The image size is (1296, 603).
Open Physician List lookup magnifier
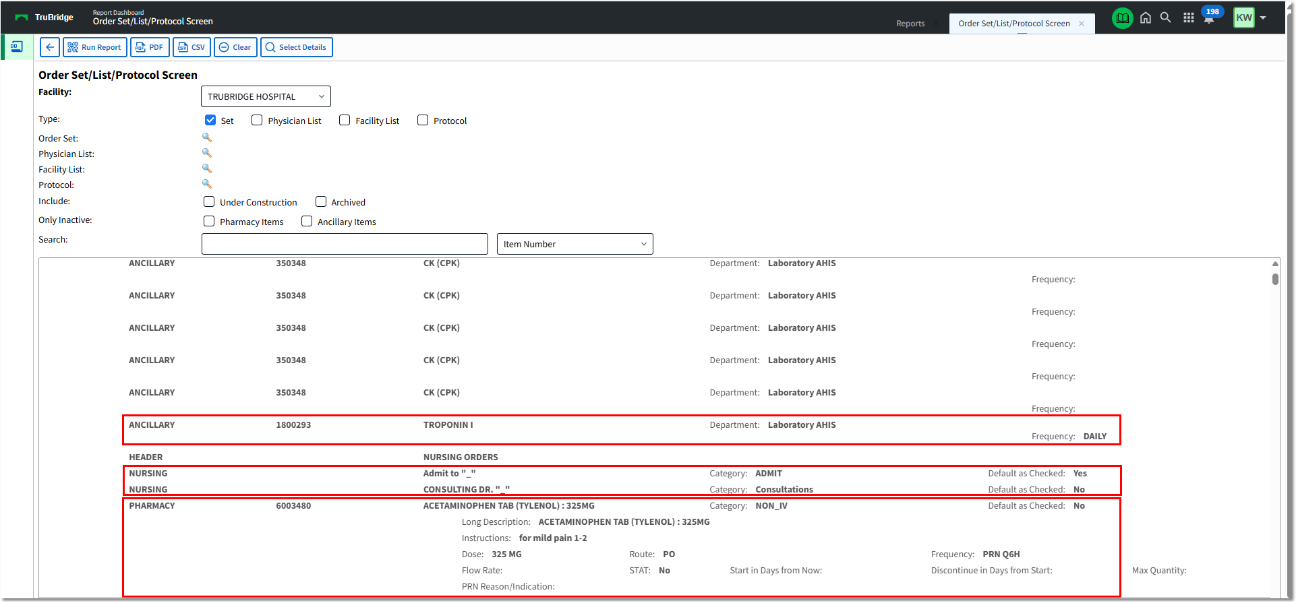click(207, 153)
